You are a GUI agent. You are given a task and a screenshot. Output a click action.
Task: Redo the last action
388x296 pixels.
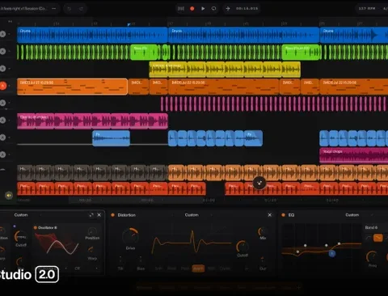(81, 9)
